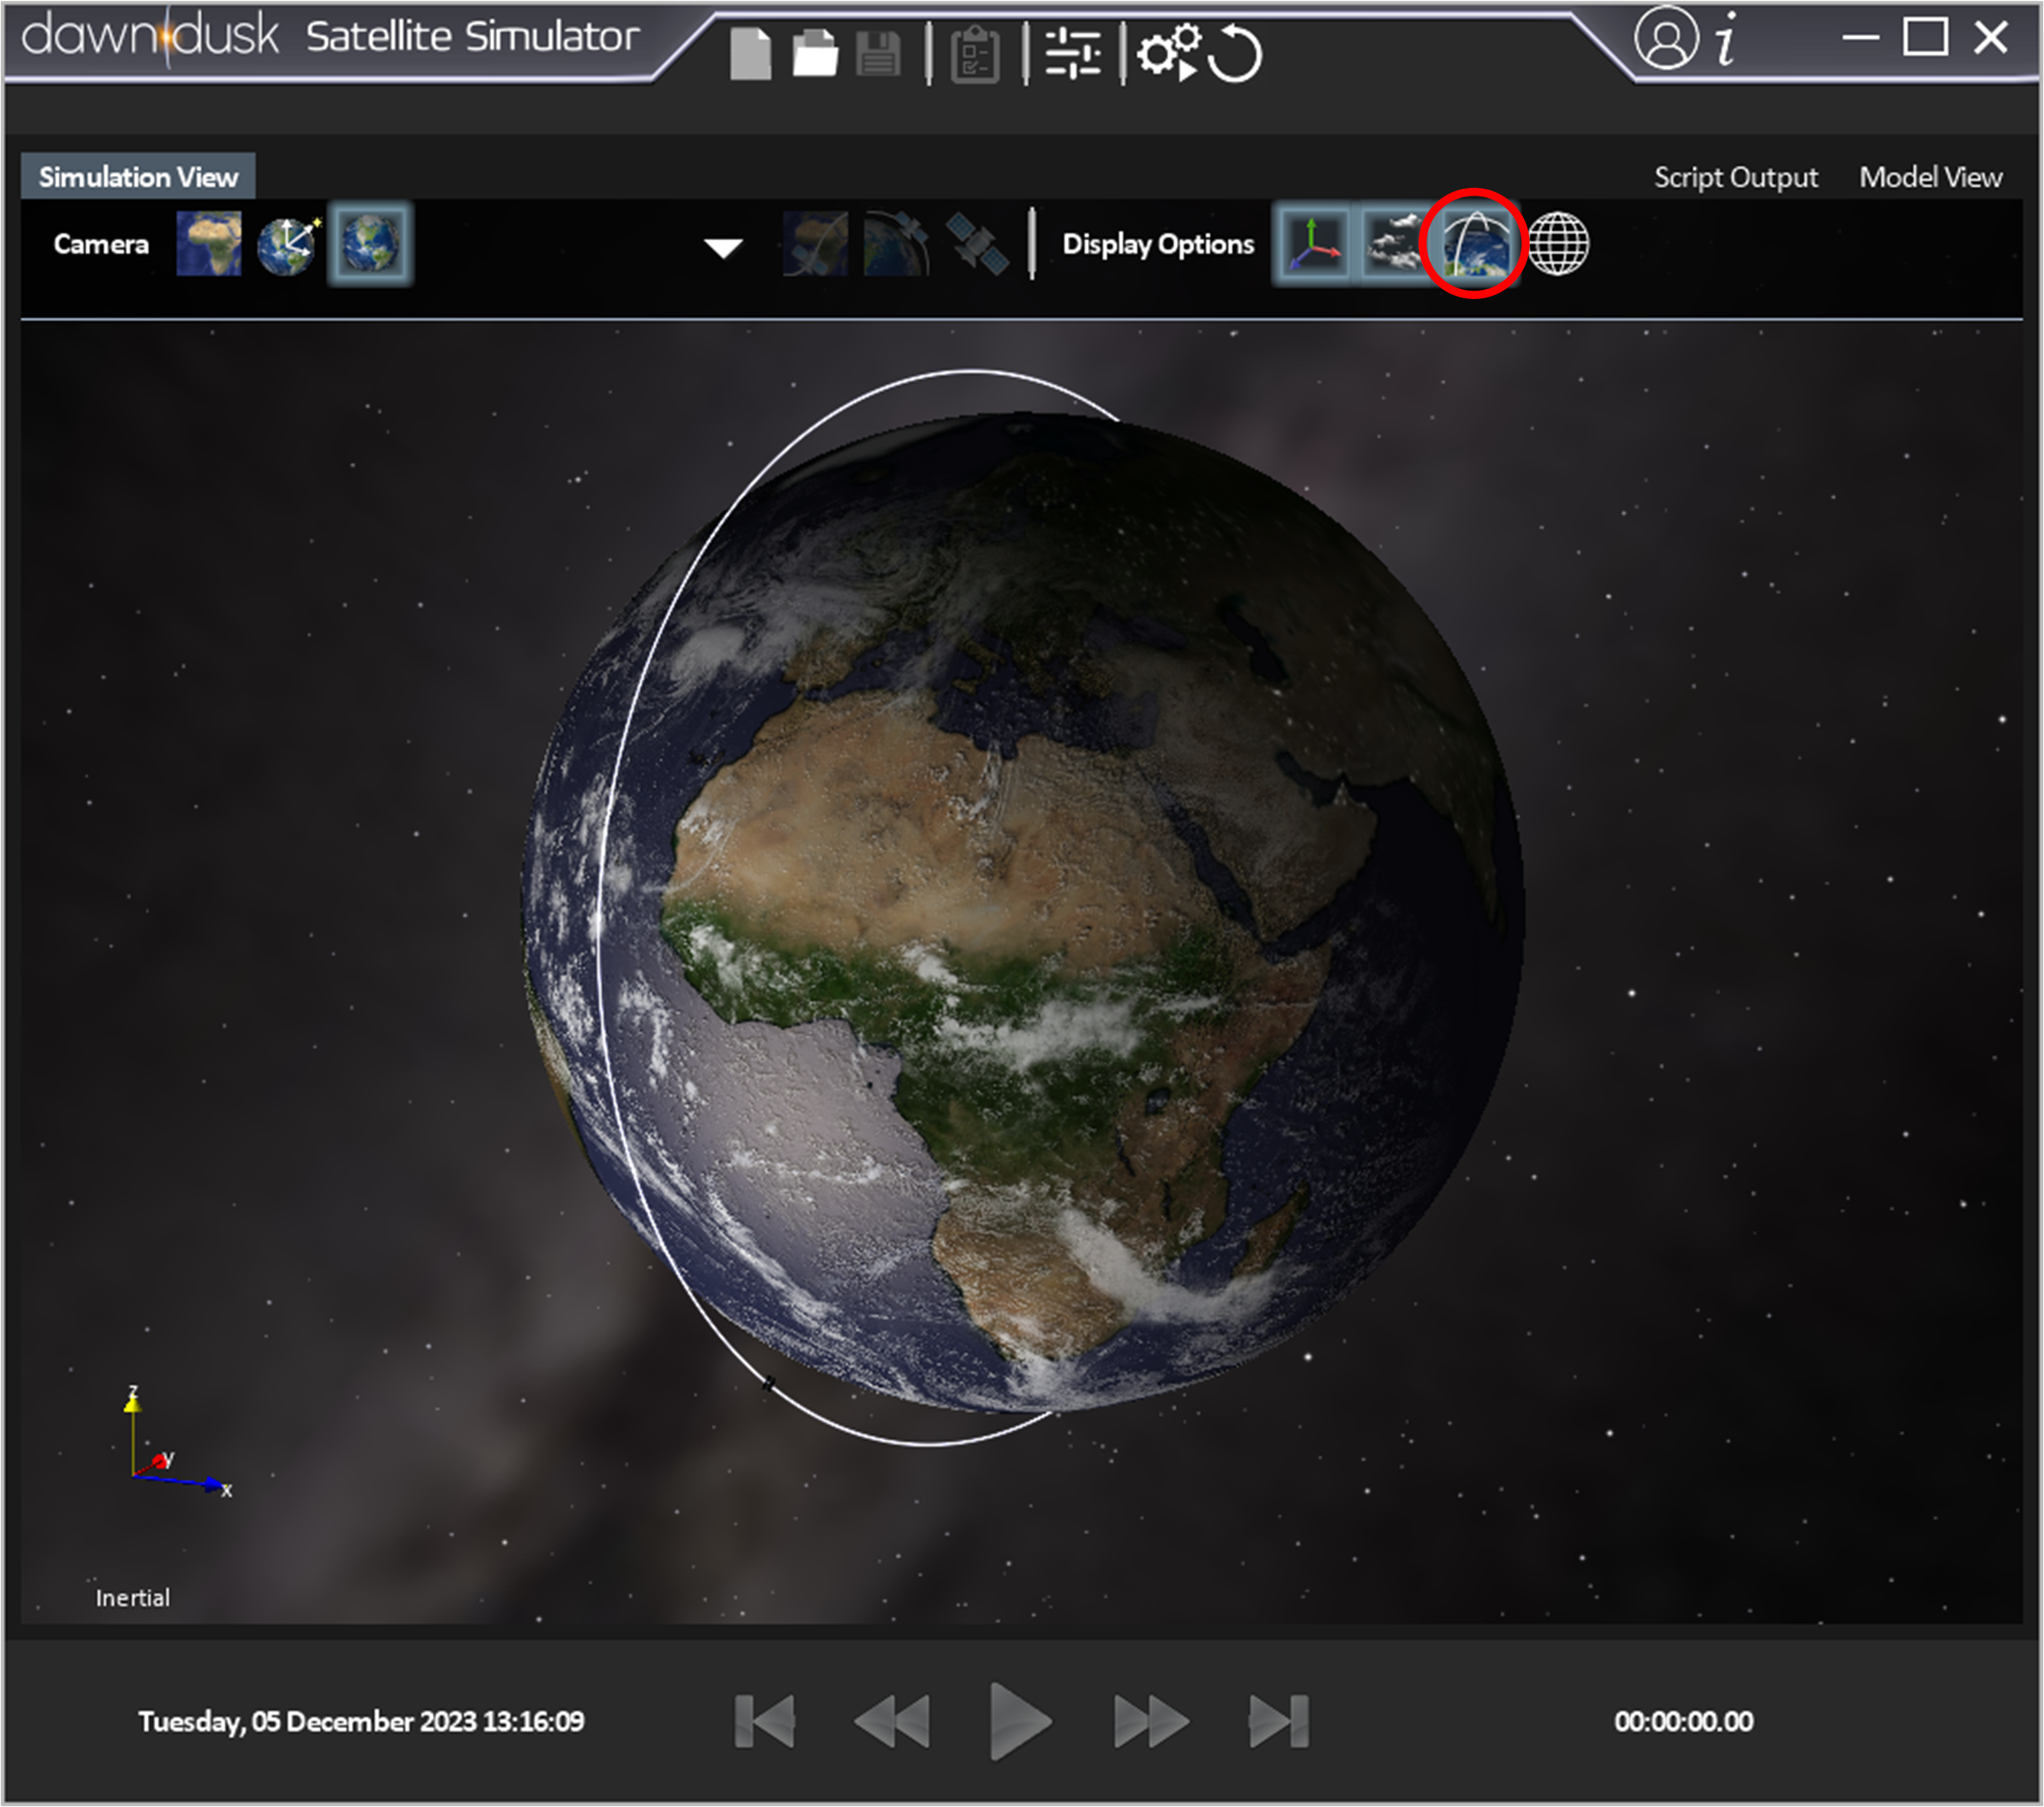Toggle latitude-longitude grid display option
2044x1807 pixels.
pyautogui.click(x=1558, y=244)
